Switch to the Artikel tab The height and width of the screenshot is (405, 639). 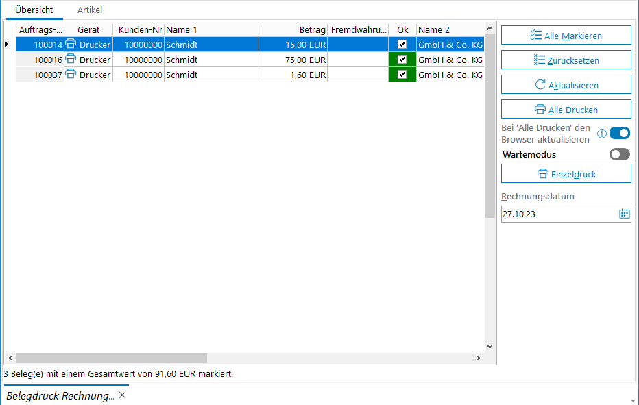[90, 10]
